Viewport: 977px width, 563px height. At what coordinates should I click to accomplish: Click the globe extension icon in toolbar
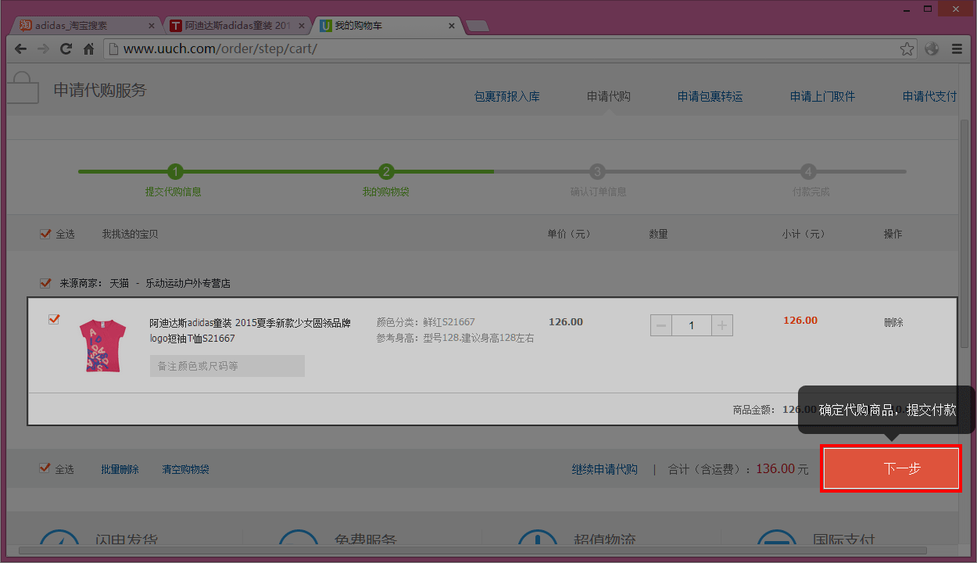(931, 48)
